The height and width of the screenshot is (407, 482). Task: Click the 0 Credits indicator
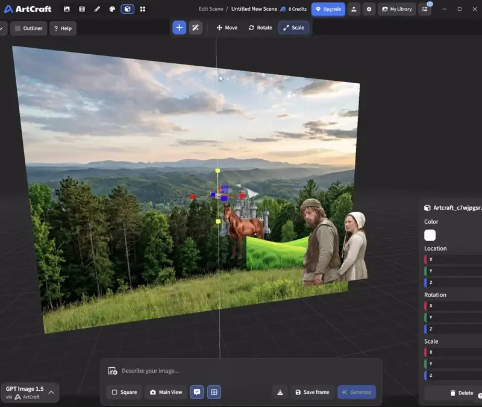pyautogui.click(x=293, y=9)
